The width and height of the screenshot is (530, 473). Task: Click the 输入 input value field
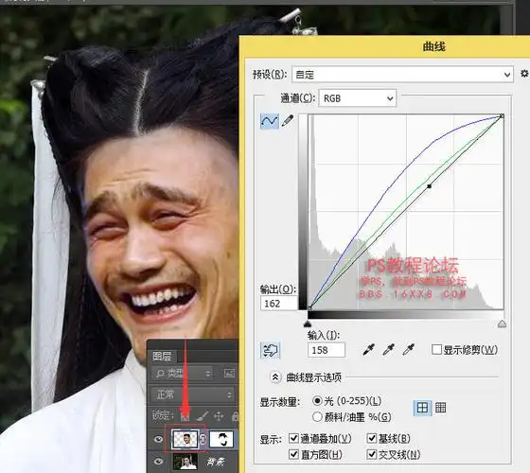click(327, 350)
